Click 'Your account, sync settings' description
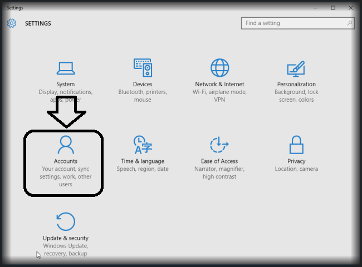The width and height of the screenshot is (362, 267). tap(66, 177)
